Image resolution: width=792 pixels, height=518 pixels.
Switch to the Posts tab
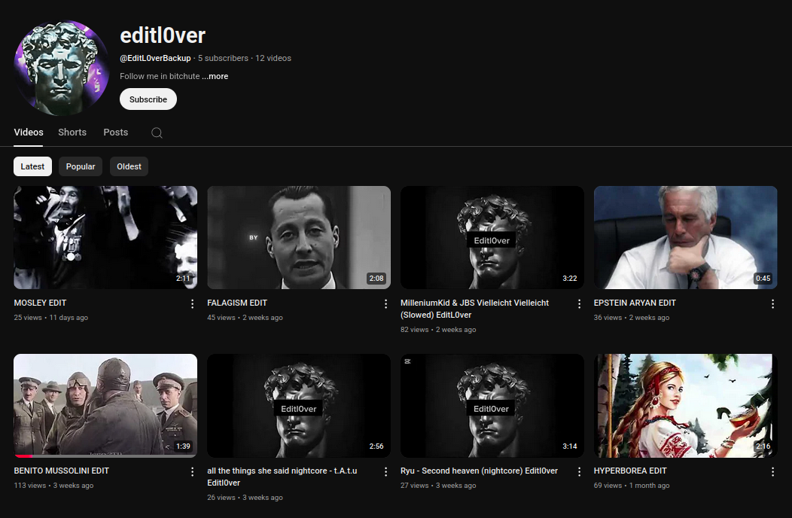point(116,133)
